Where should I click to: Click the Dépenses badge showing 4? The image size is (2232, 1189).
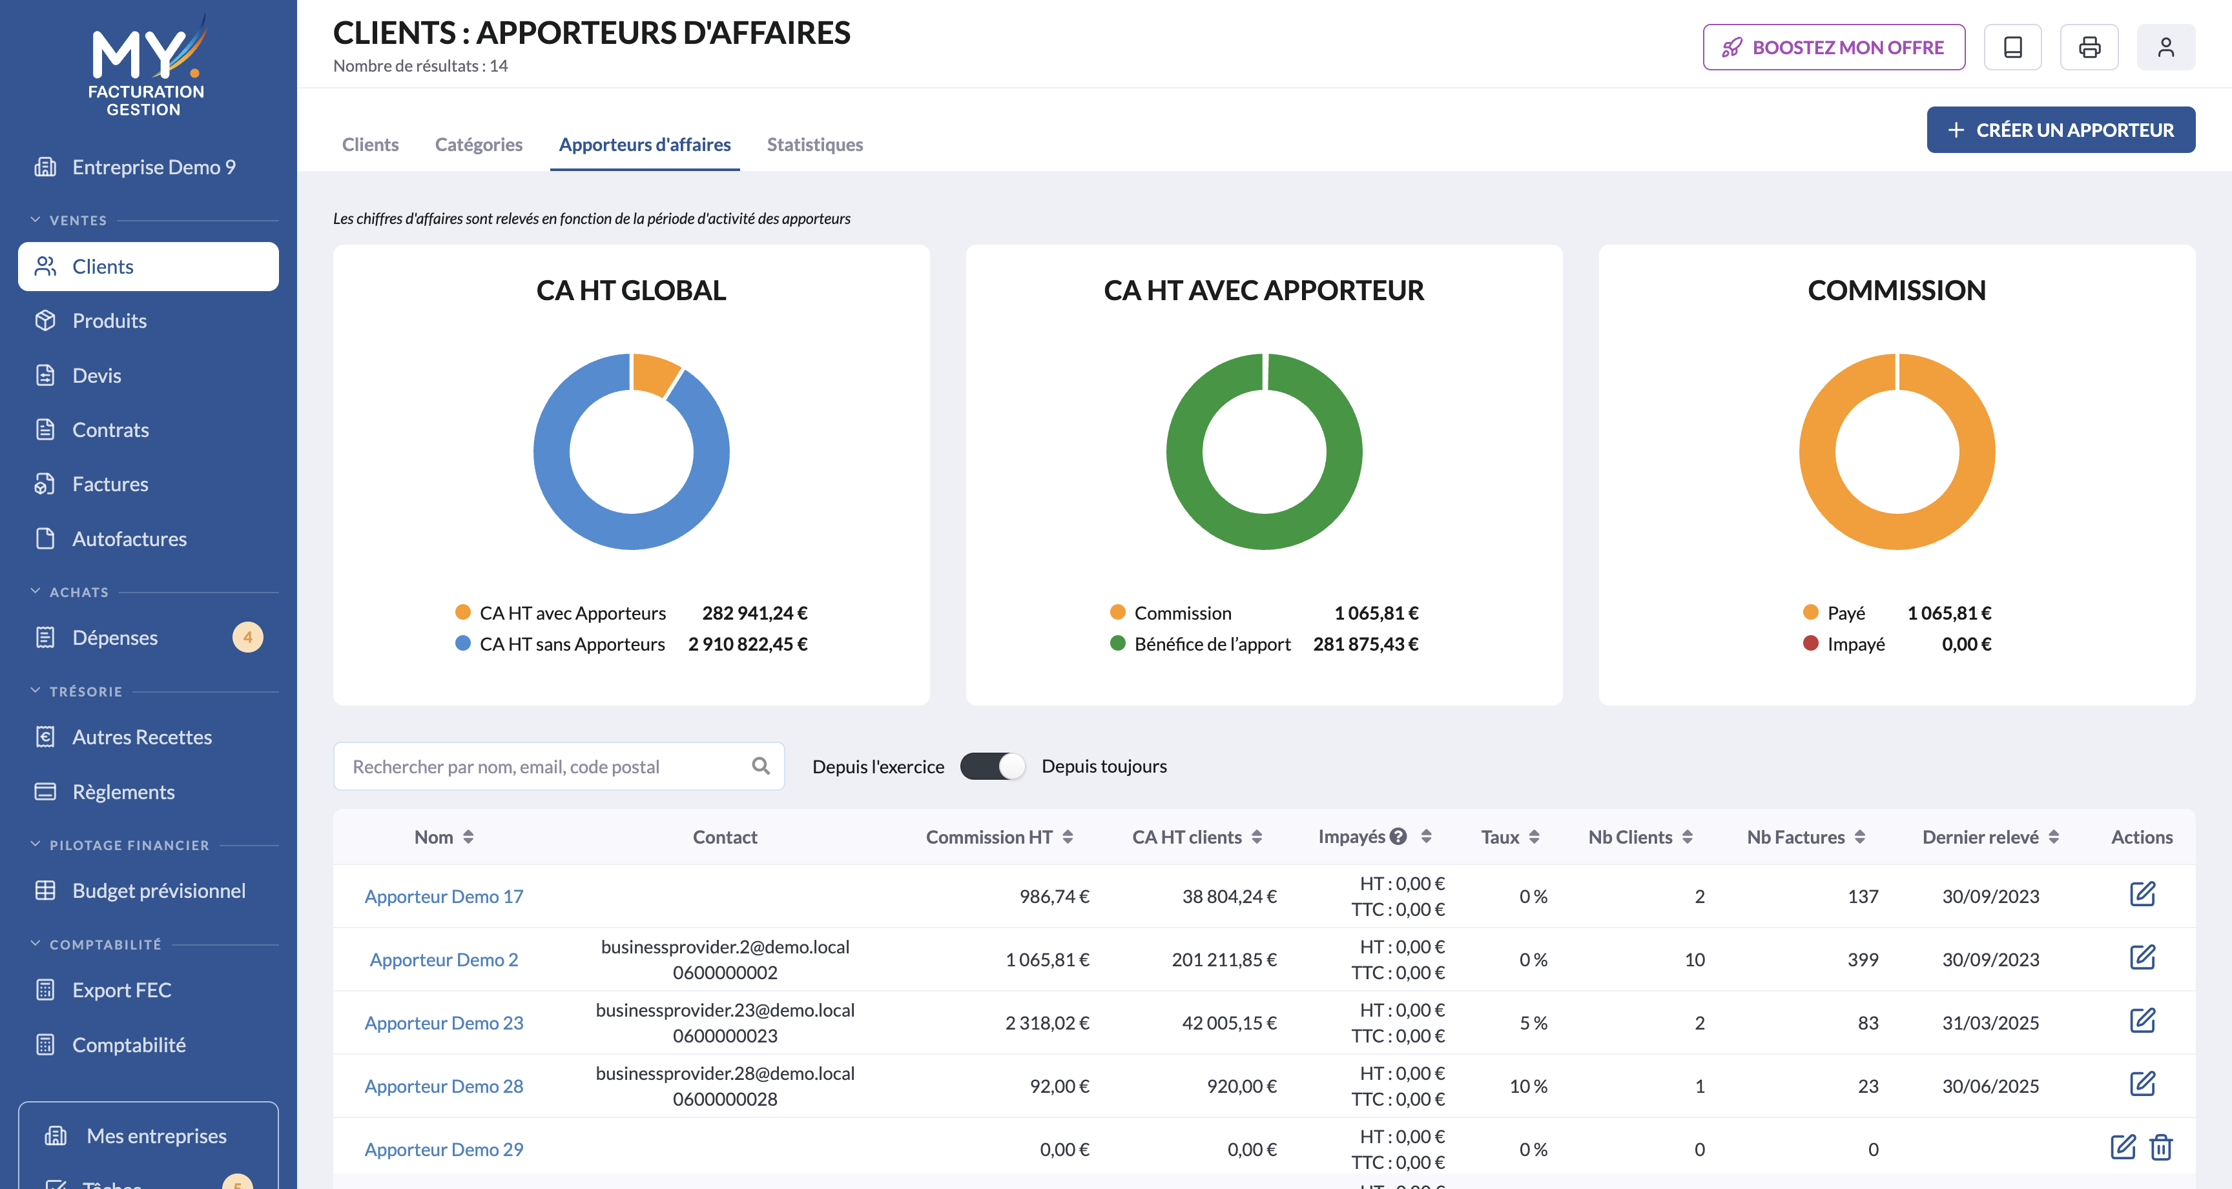tap(248, 637)
